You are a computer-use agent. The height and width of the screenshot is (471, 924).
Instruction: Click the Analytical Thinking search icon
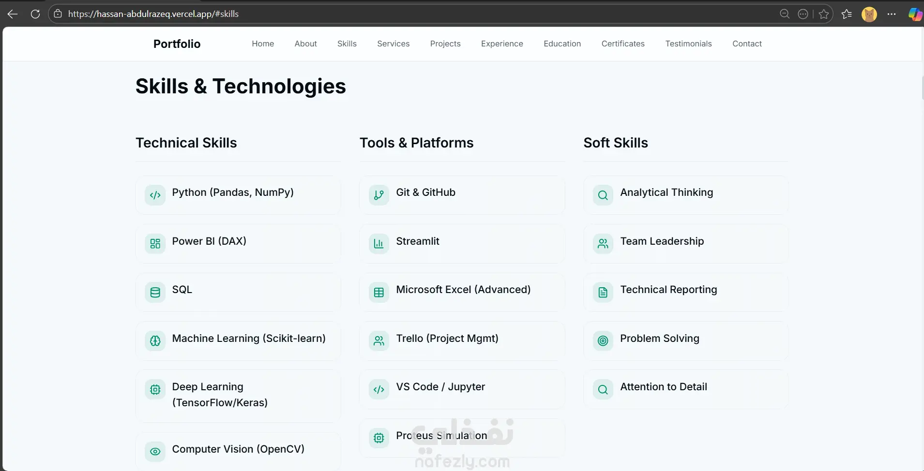[x=603, y=195]
